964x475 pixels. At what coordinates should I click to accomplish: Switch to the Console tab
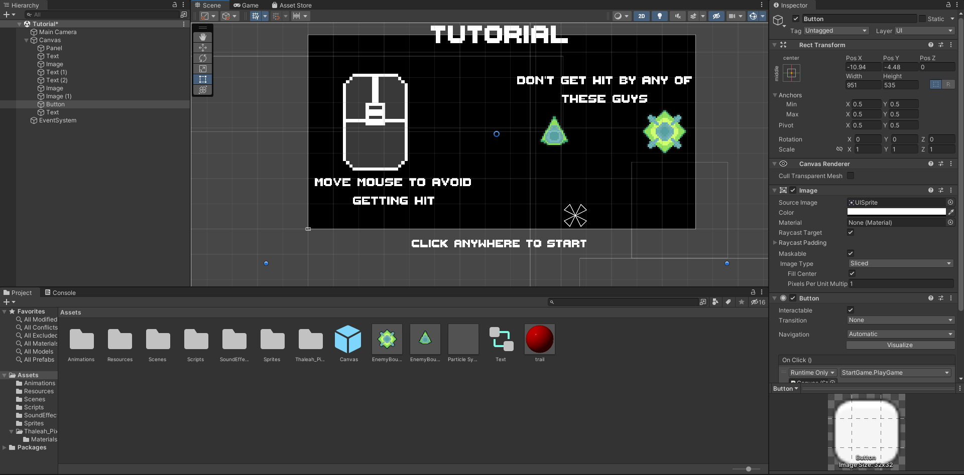tap(60, 292)
